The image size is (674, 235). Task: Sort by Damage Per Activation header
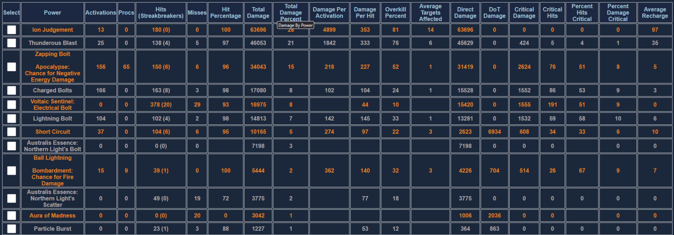330,13
